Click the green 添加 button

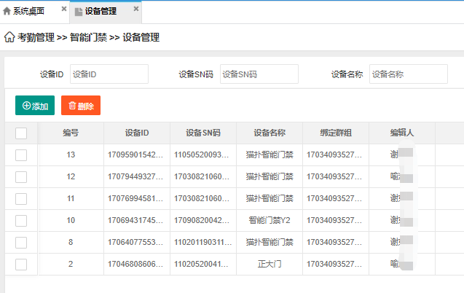pos(35,106)
